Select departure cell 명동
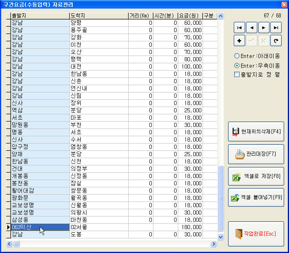Image resolution: width=289 pixels, height=253 pixels. point(40,133)
